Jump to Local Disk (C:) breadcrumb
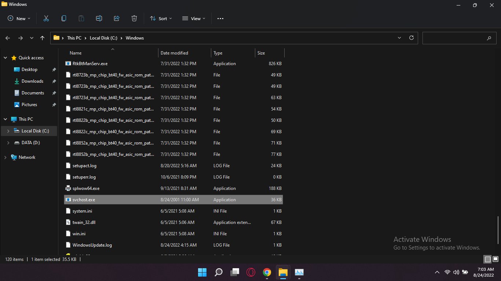This screenshot has width=501, height=281. click(103, 38)
